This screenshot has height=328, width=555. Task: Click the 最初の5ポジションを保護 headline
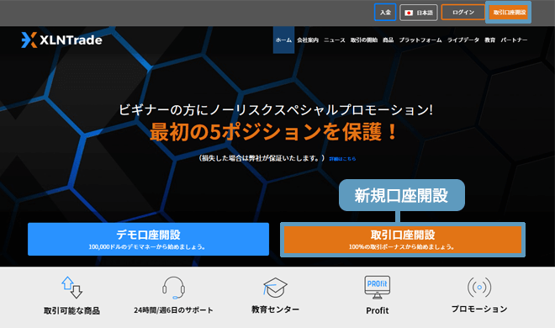click(273, 132)
